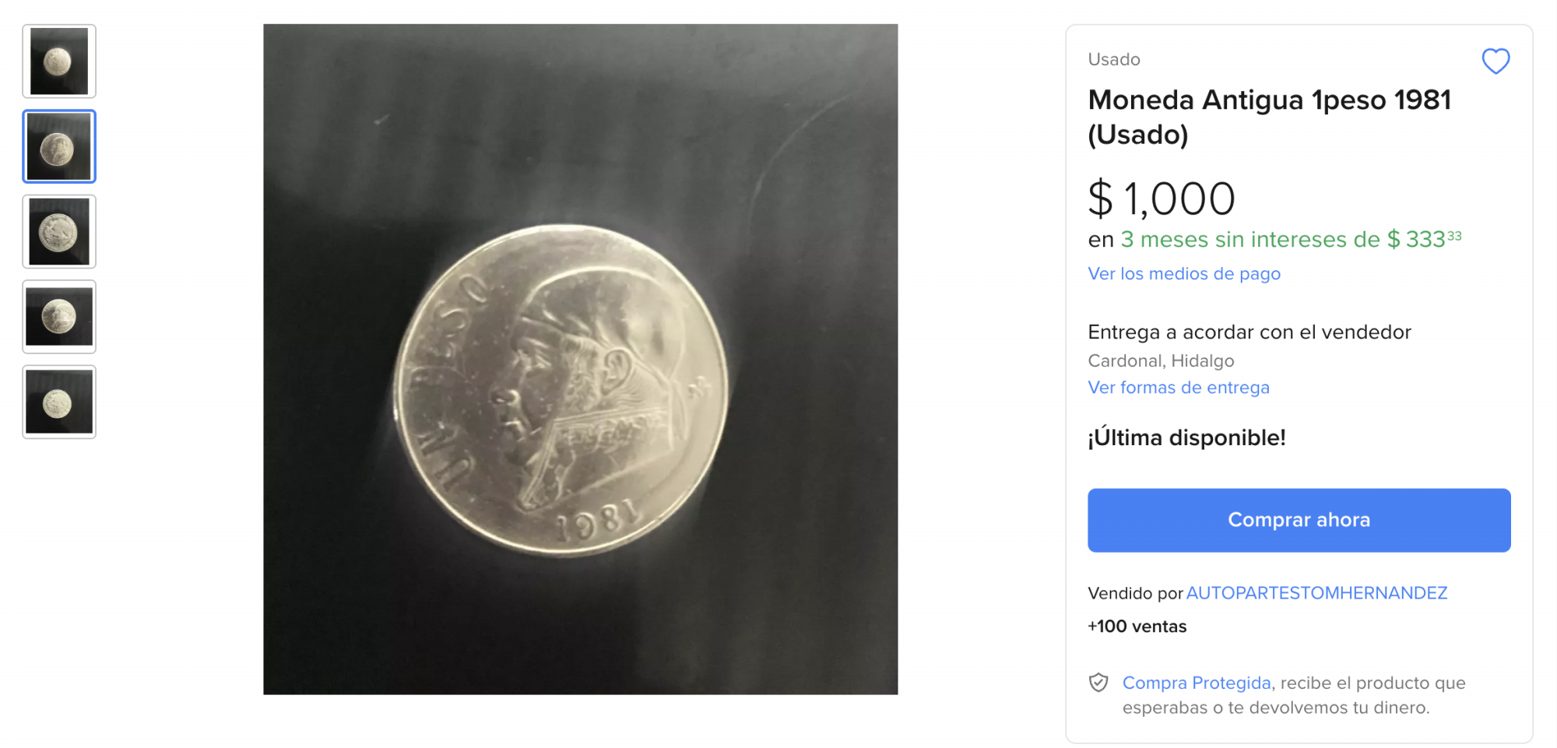The height and width of the screenshot is (748, 1557).
Task: Select the highlighted second coin thumbnail
Action: tap(59, 146)
